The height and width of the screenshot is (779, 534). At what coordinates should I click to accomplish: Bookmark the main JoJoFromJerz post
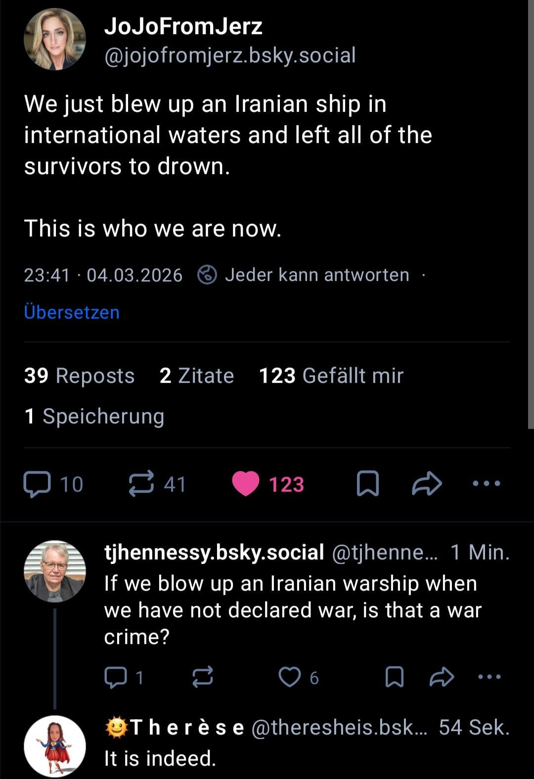(367, 484)
